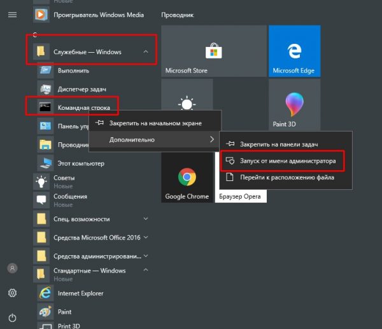The image size is (382, 329).
Task: Collapse Стандартные — Windows chevron
Action: tap(146, 270)
